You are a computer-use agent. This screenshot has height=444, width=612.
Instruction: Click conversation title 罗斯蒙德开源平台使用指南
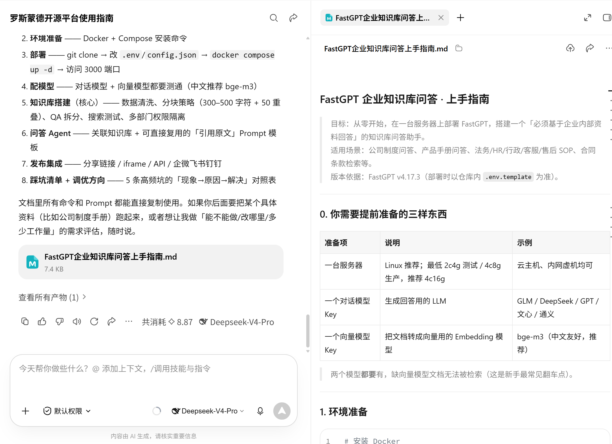(62, 18)
